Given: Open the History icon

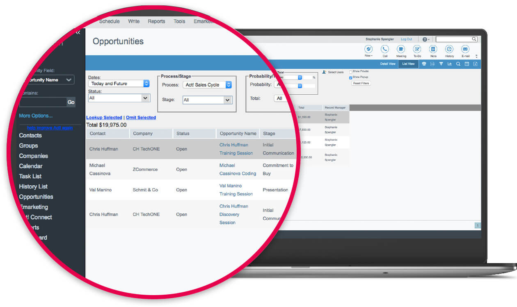Looking at the screenshot, I should [449, 49].
